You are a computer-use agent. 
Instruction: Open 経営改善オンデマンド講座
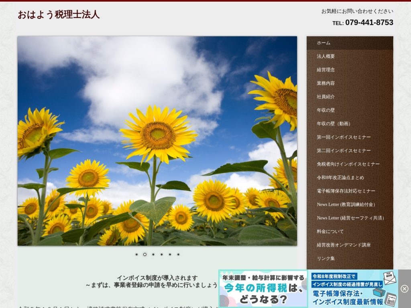350,245
